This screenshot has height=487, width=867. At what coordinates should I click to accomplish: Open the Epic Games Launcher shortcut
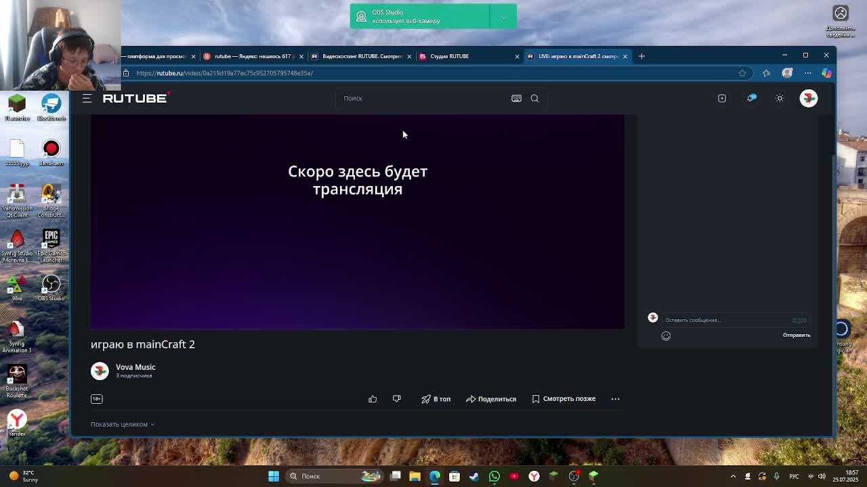51,246
